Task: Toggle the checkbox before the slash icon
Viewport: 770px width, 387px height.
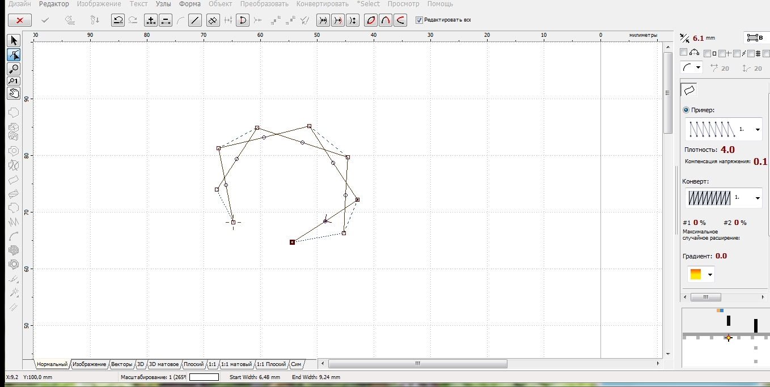Action: [x=737, y=53]
